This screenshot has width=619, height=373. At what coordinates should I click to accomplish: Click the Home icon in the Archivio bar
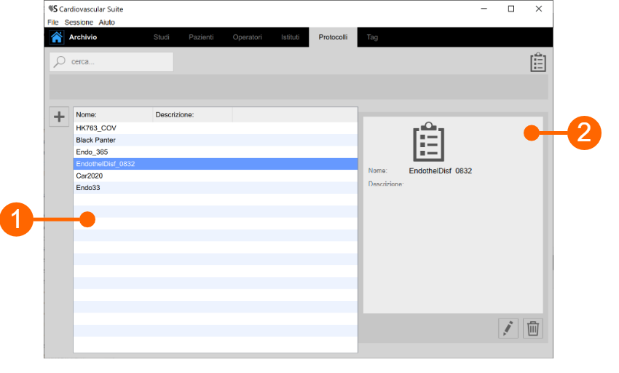(x=56, y=37)
